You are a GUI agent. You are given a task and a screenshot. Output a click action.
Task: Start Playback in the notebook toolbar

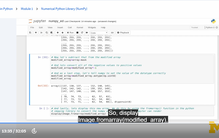click(x=123, y=33)
